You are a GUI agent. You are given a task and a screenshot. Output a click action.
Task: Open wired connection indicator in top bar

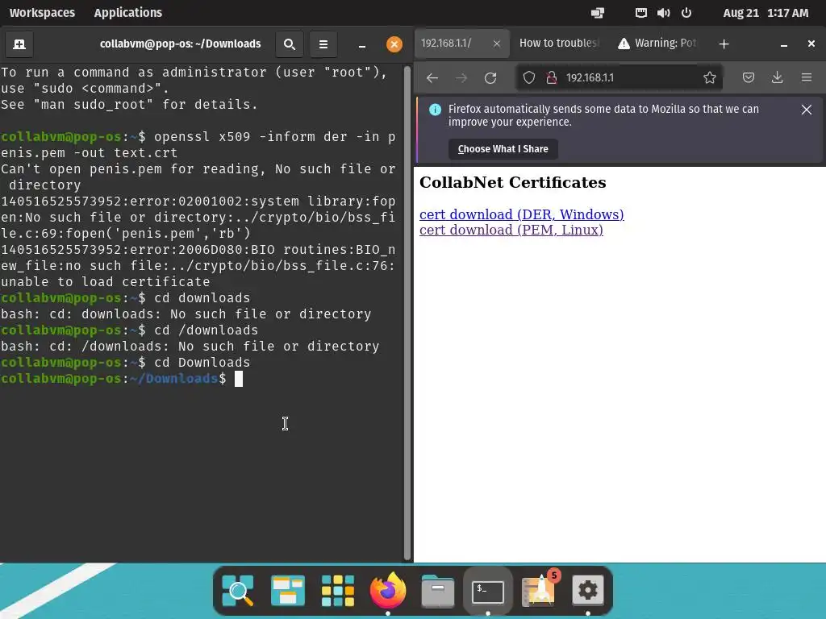(x=640, y=13)
